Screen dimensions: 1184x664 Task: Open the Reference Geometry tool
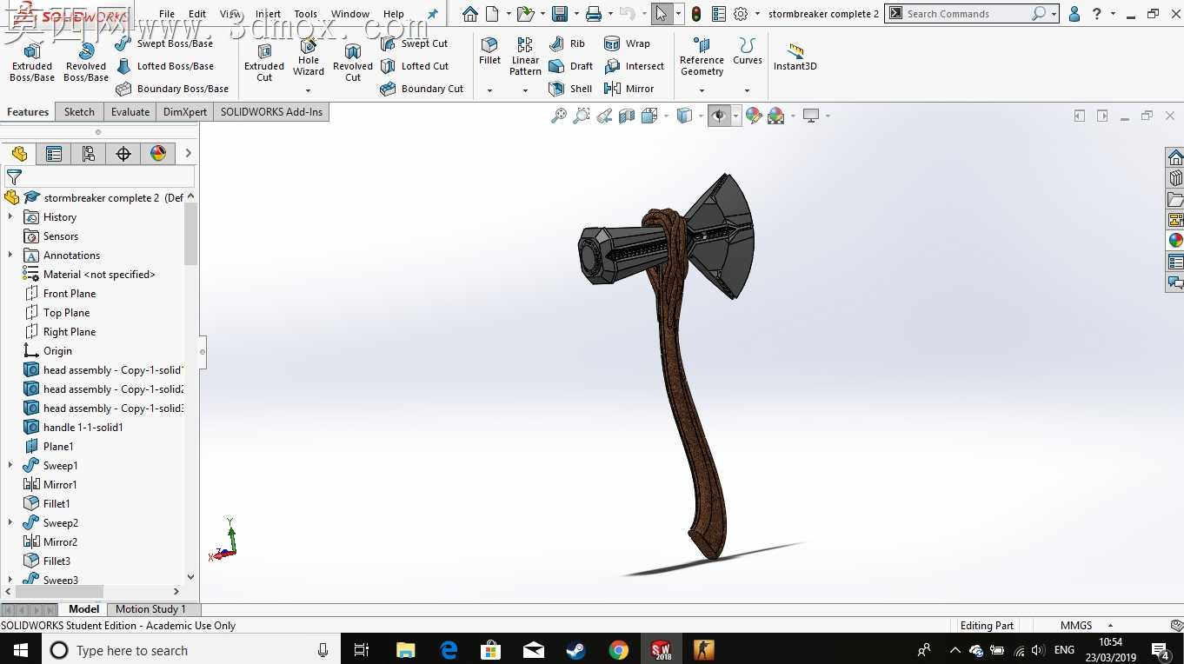click(x=702, y=56)
